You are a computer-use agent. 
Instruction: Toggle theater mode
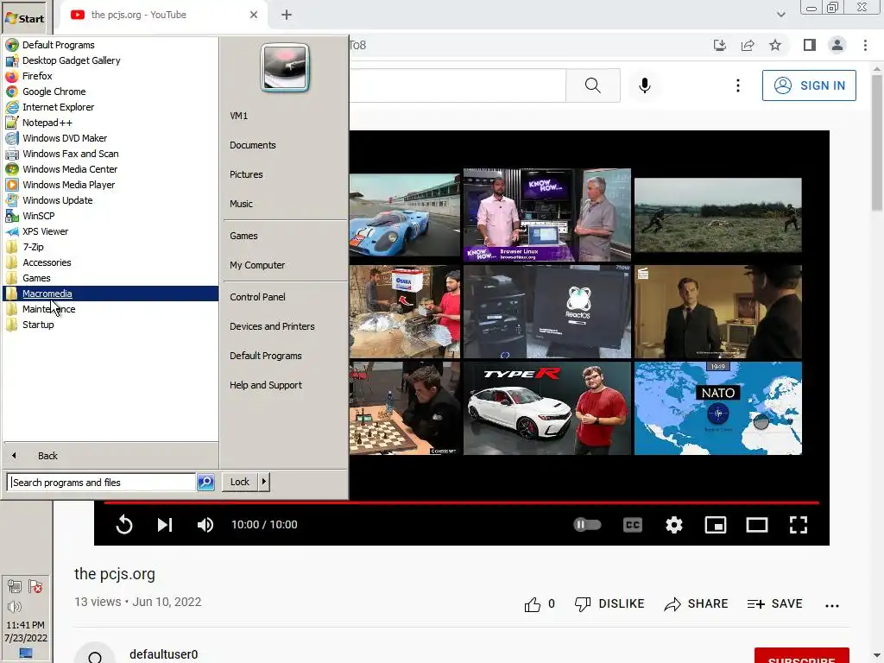(x=756, y=525)
